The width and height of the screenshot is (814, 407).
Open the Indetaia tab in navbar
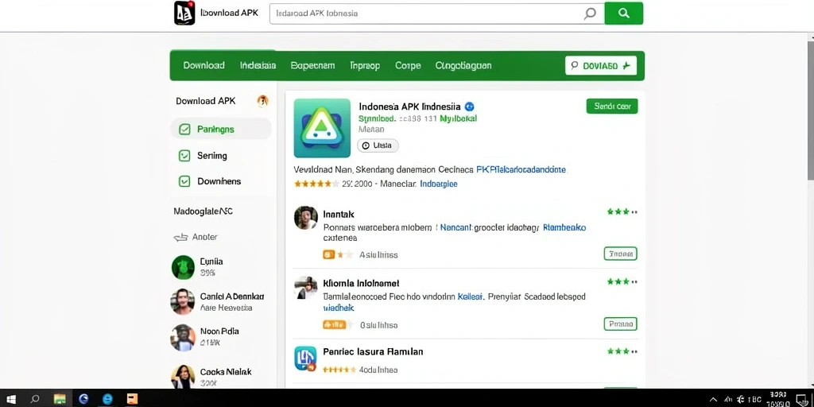[x=258, y=65]
